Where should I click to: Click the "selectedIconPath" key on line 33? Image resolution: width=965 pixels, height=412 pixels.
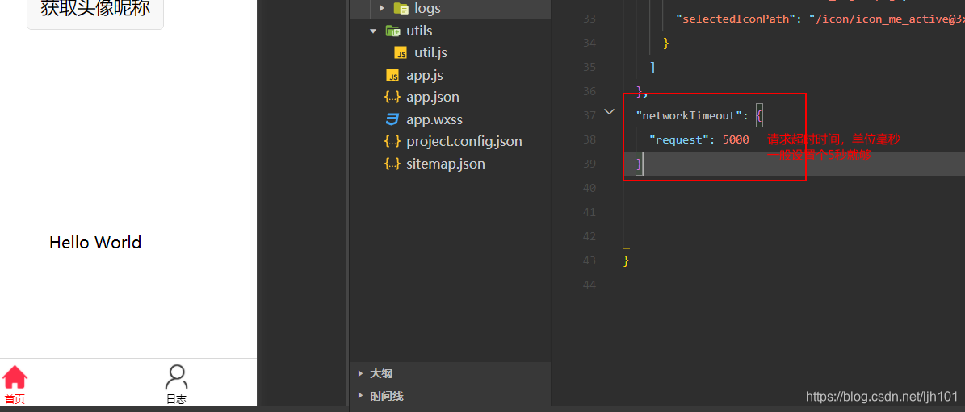coord(732,19)
